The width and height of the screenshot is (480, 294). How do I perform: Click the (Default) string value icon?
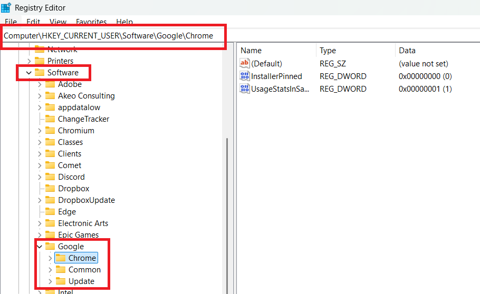(245, 63)
